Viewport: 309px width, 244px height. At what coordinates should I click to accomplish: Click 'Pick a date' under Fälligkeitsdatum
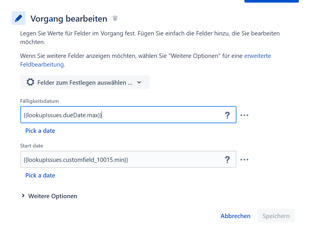(x=40, y=131)
